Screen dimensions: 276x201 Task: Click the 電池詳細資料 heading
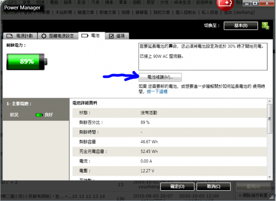point(85,103)
